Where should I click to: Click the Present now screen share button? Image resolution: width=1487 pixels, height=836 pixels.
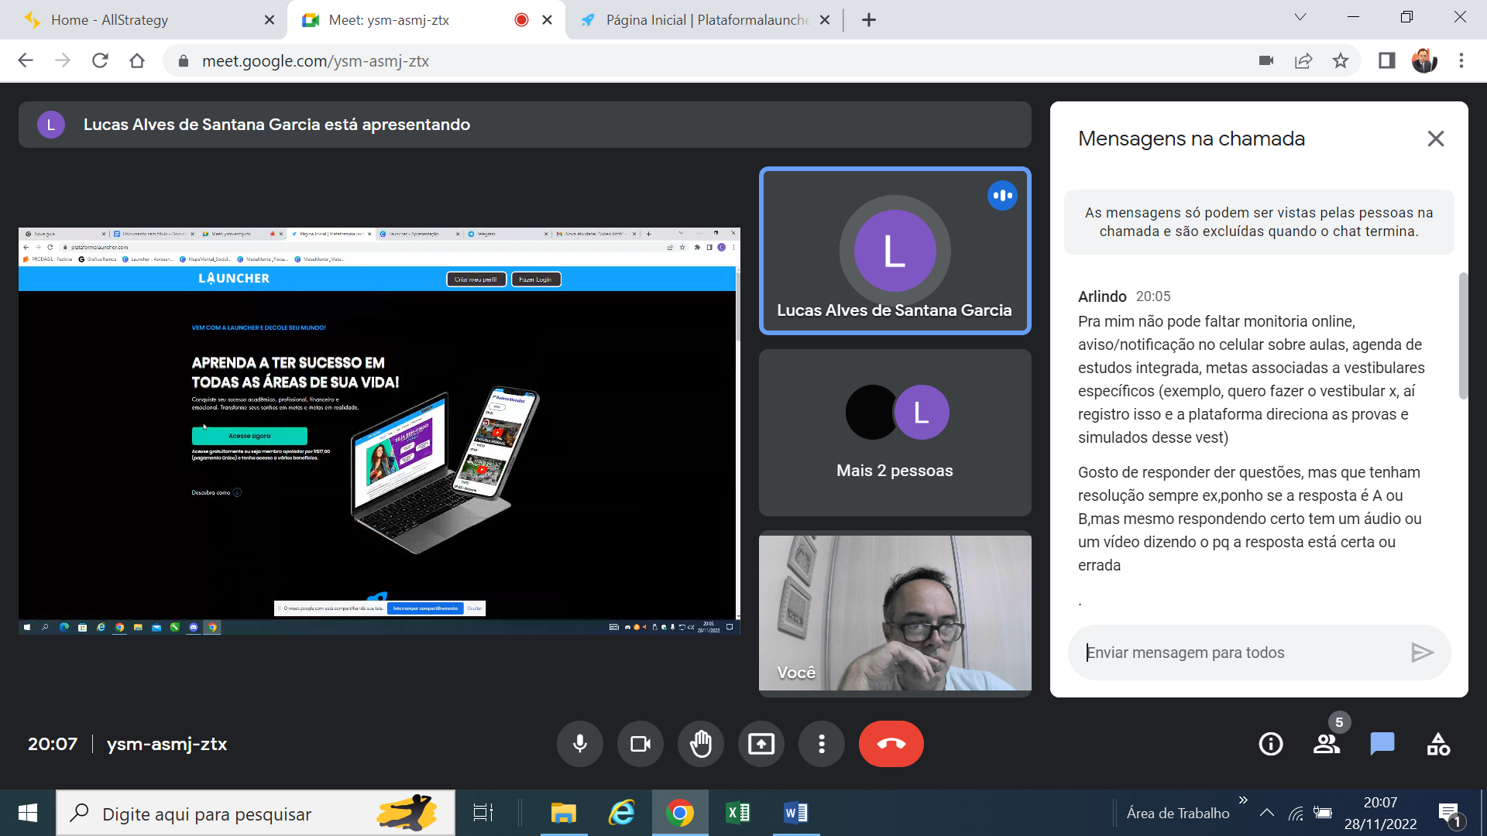[761, 744]
